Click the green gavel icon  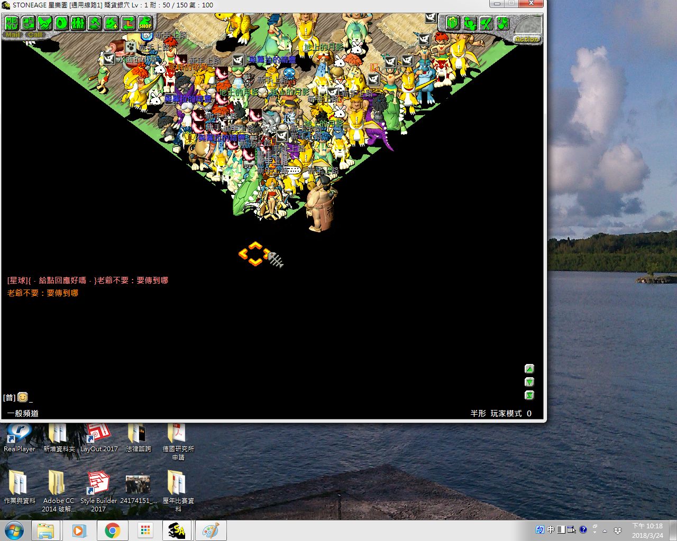point(95,23)
